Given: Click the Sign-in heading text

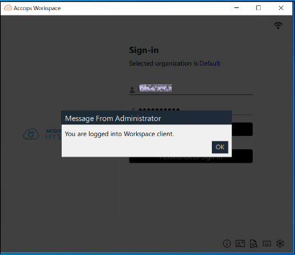Looking at the screenshot, I should point(143,50).
